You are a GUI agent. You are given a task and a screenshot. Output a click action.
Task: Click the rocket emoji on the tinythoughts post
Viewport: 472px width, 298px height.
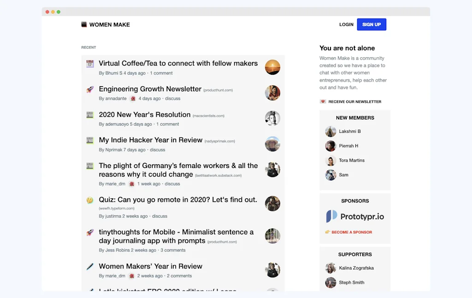coord(90,232)
